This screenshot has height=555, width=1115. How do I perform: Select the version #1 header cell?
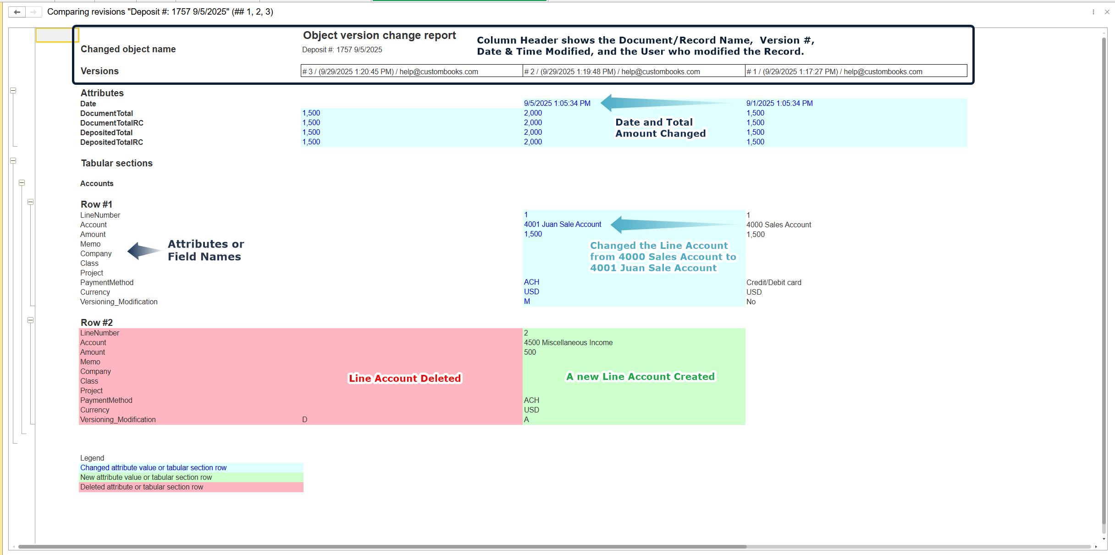pos(856,71)
